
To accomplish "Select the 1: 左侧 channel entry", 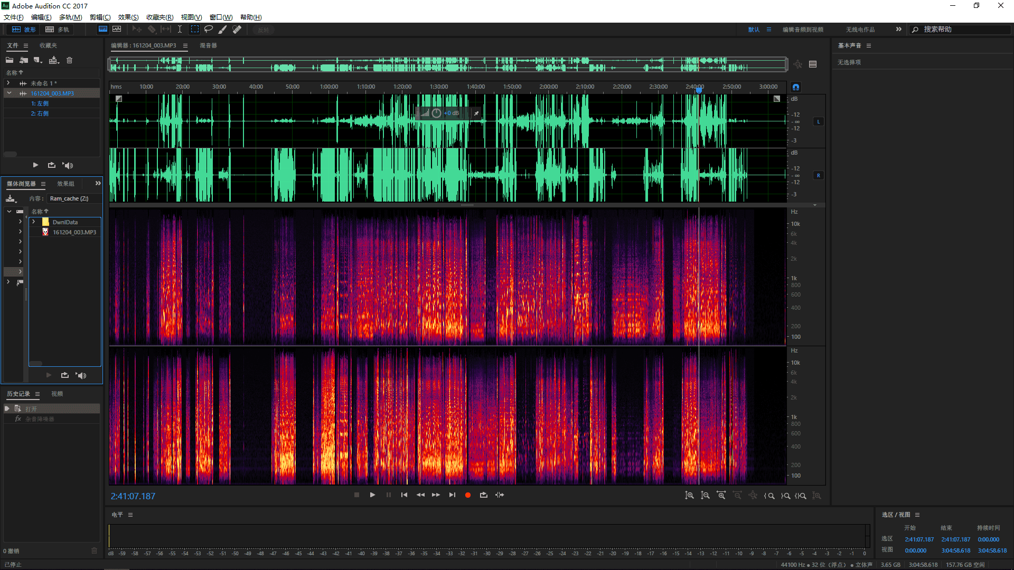I will click(40, 103).
